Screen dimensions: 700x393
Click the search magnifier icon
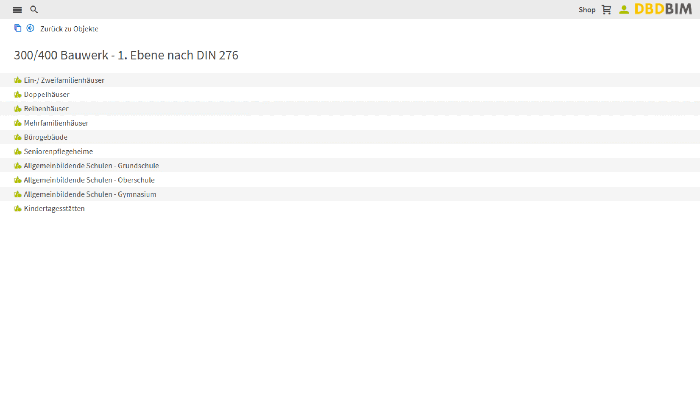[34, 10]
